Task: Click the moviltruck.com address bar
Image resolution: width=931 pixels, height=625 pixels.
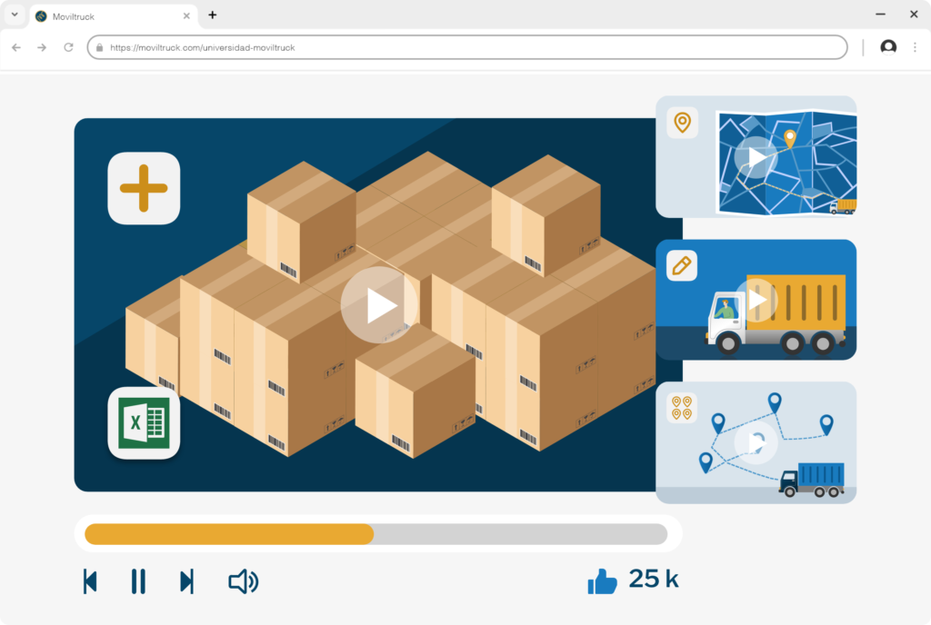Action: tap(467, 47)
